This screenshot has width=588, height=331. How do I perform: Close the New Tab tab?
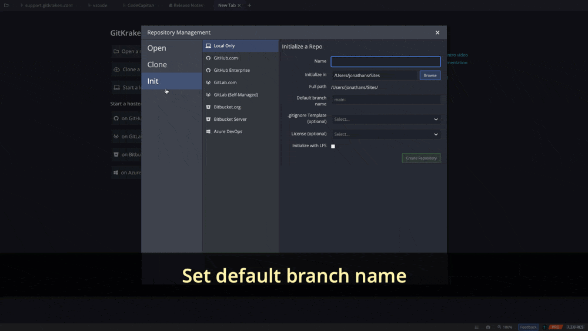pos(239,5)
